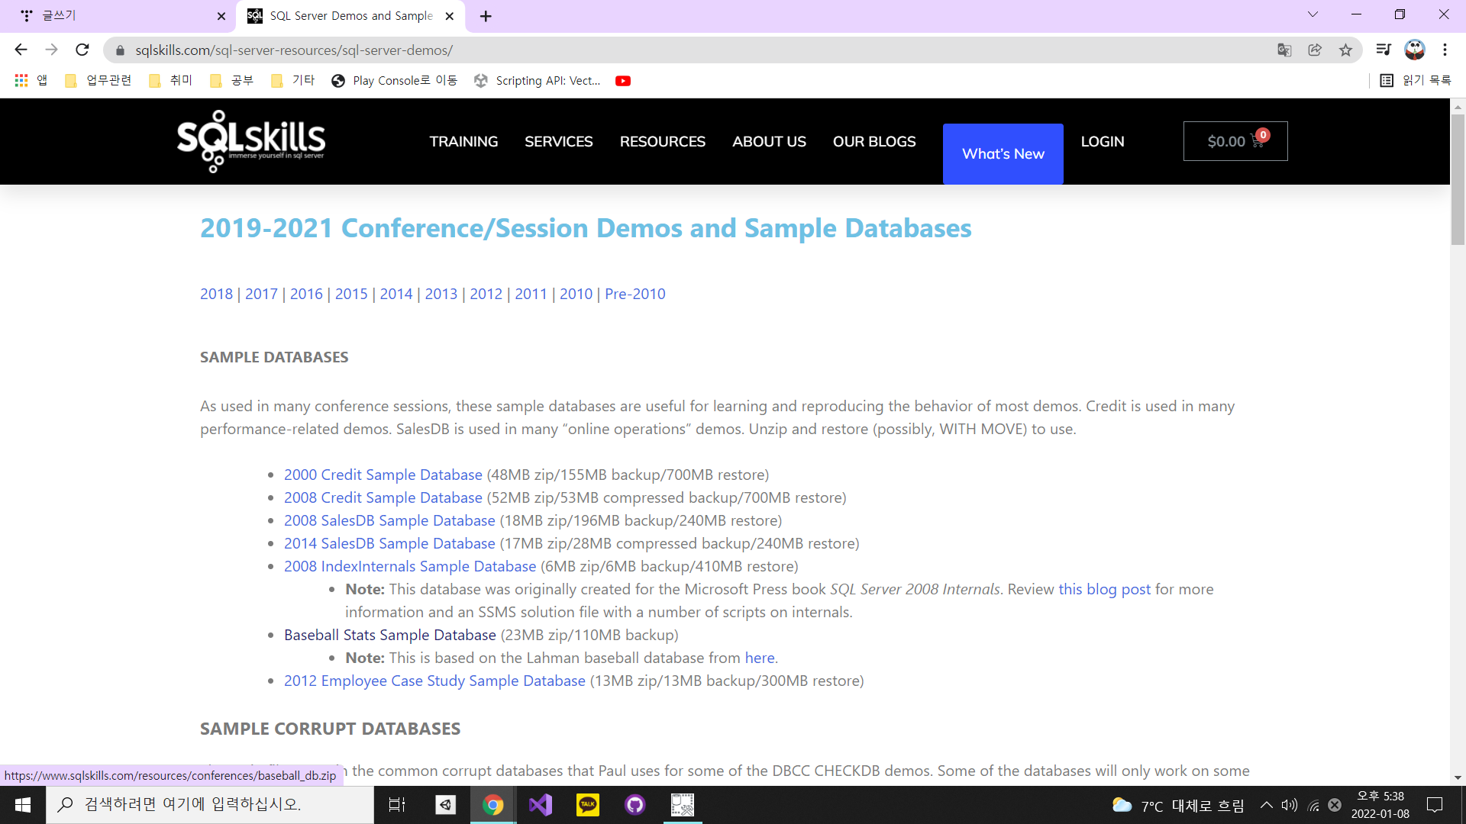
Task: Open the Lahman database 'here' link
Action: (760, 658)
